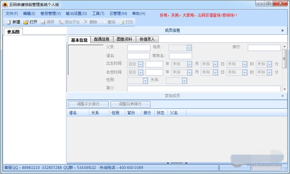
Task: Switch to the 图像资料 tab
Action: [125, 39]
